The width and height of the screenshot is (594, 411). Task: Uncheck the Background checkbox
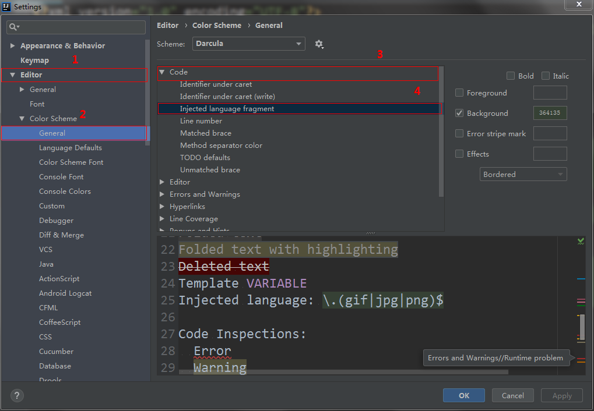click(459, 113)
